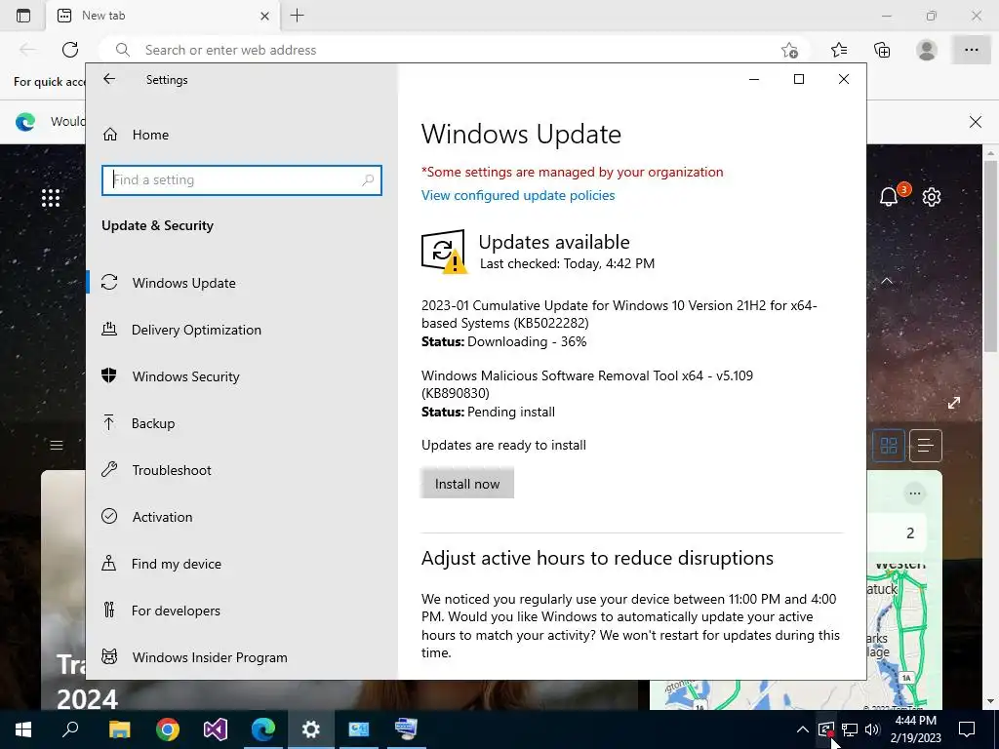999x749 pixels.
Task: Open notifications bell on new tab page
Action: pos(889,197)
